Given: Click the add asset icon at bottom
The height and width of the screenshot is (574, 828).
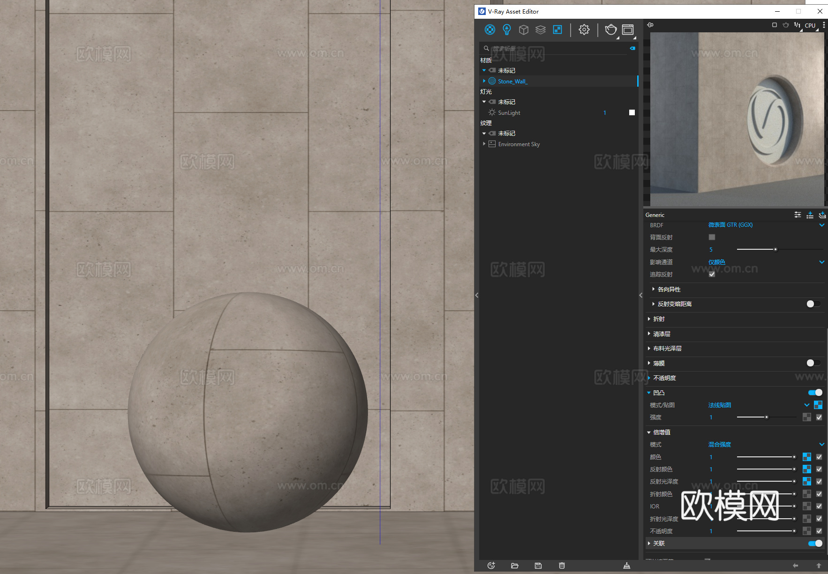Looking at the screenshot, I should 491,566.
